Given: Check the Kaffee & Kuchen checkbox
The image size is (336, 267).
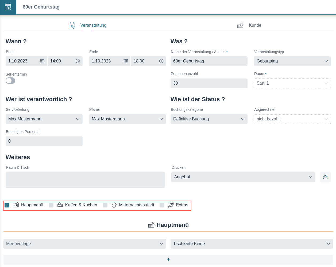Looking at the screenshot, I should 51,205.
